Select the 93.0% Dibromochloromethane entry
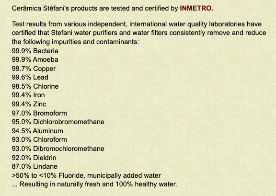Screen dimensions: 276x196 pos(58,149)
